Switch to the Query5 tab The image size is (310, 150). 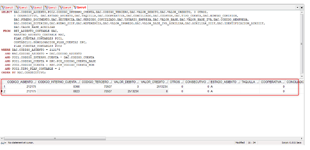point(8,7)
